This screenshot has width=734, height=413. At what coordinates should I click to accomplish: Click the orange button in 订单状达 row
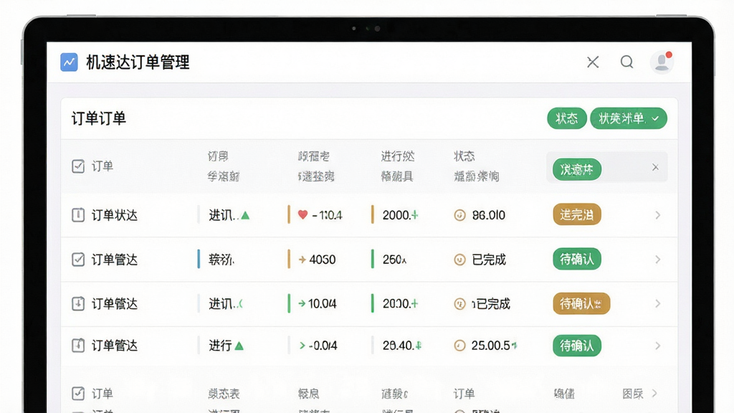577,214
